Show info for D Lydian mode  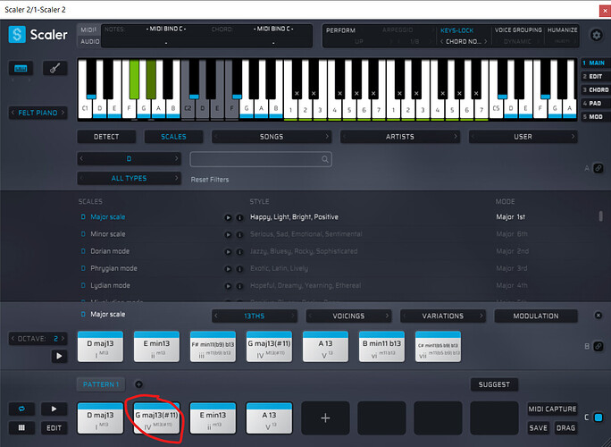(239, 286)
